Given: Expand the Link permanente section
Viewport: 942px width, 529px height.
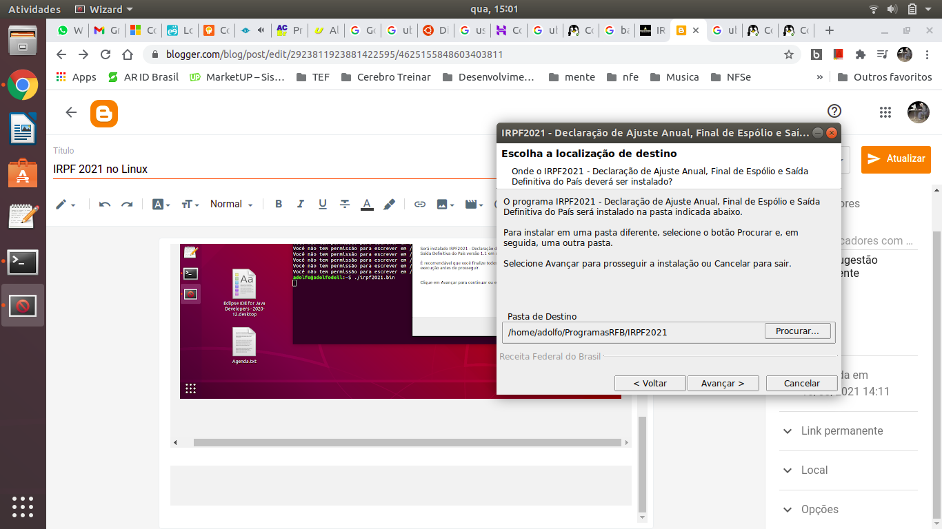Looking at the screenshot, I should pos(848,431).
